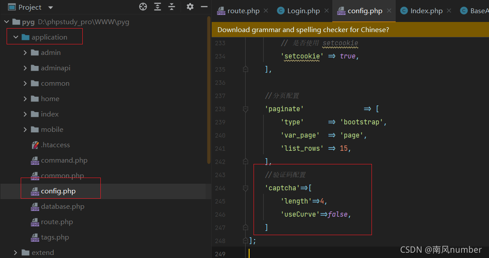Viewport: 489px width, 258px height.
Task: Expand the home folder
Action: tap(25, 99)
